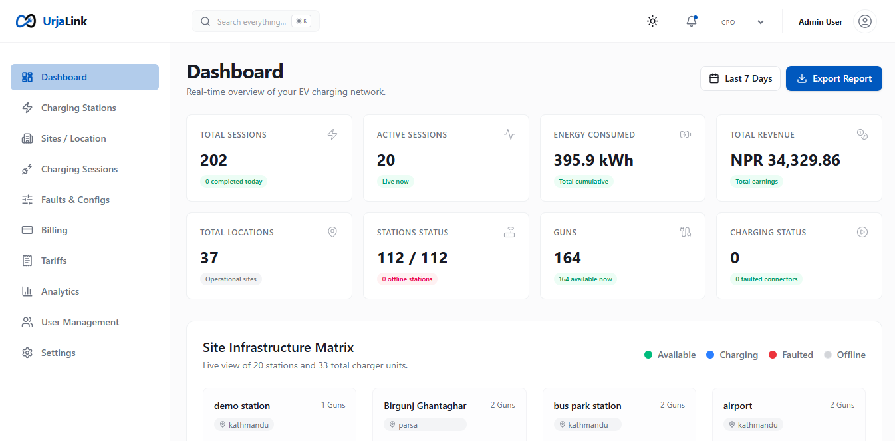This screenshot has width=895, height=441.
Task: Click the Search everything input field
Action: tap(255, 21)
